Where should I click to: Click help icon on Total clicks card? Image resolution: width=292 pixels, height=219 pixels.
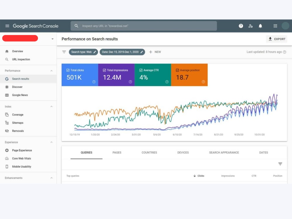(x=94, y=82)
